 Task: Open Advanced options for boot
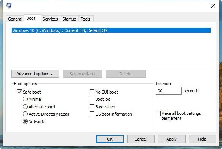35,74
